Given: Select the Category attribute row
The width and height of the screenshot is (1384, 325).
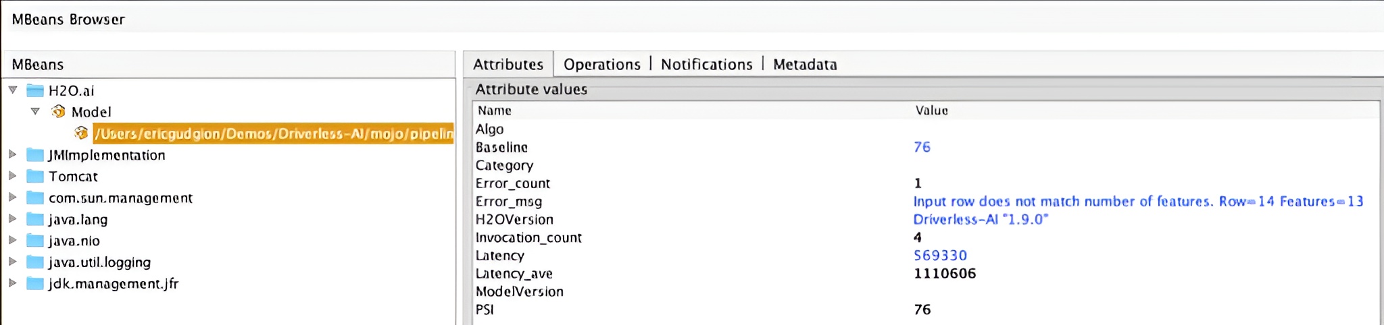Looking at the screenshot, I should (x=926, y=165).
